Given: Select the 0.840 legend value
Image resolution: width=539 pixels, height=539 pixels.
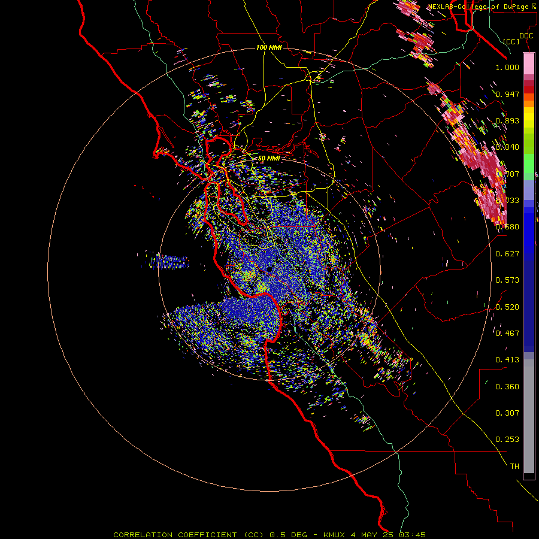Looking at the screenshot, I should [x=507, y=147].
